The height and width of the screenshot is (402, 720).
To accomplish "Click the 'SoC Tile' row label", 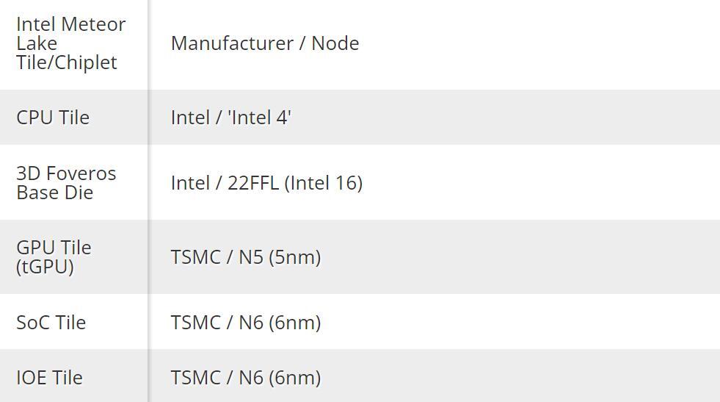I will coord(51,323).
